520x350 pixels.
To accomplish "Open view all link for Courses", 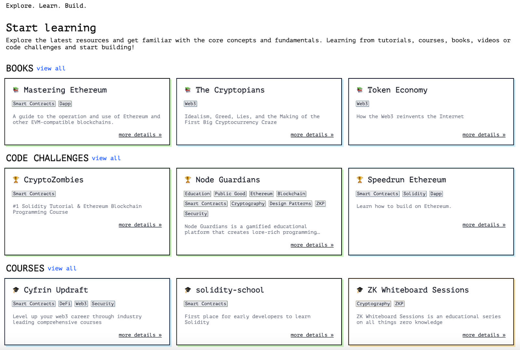I will pos(62,268).
